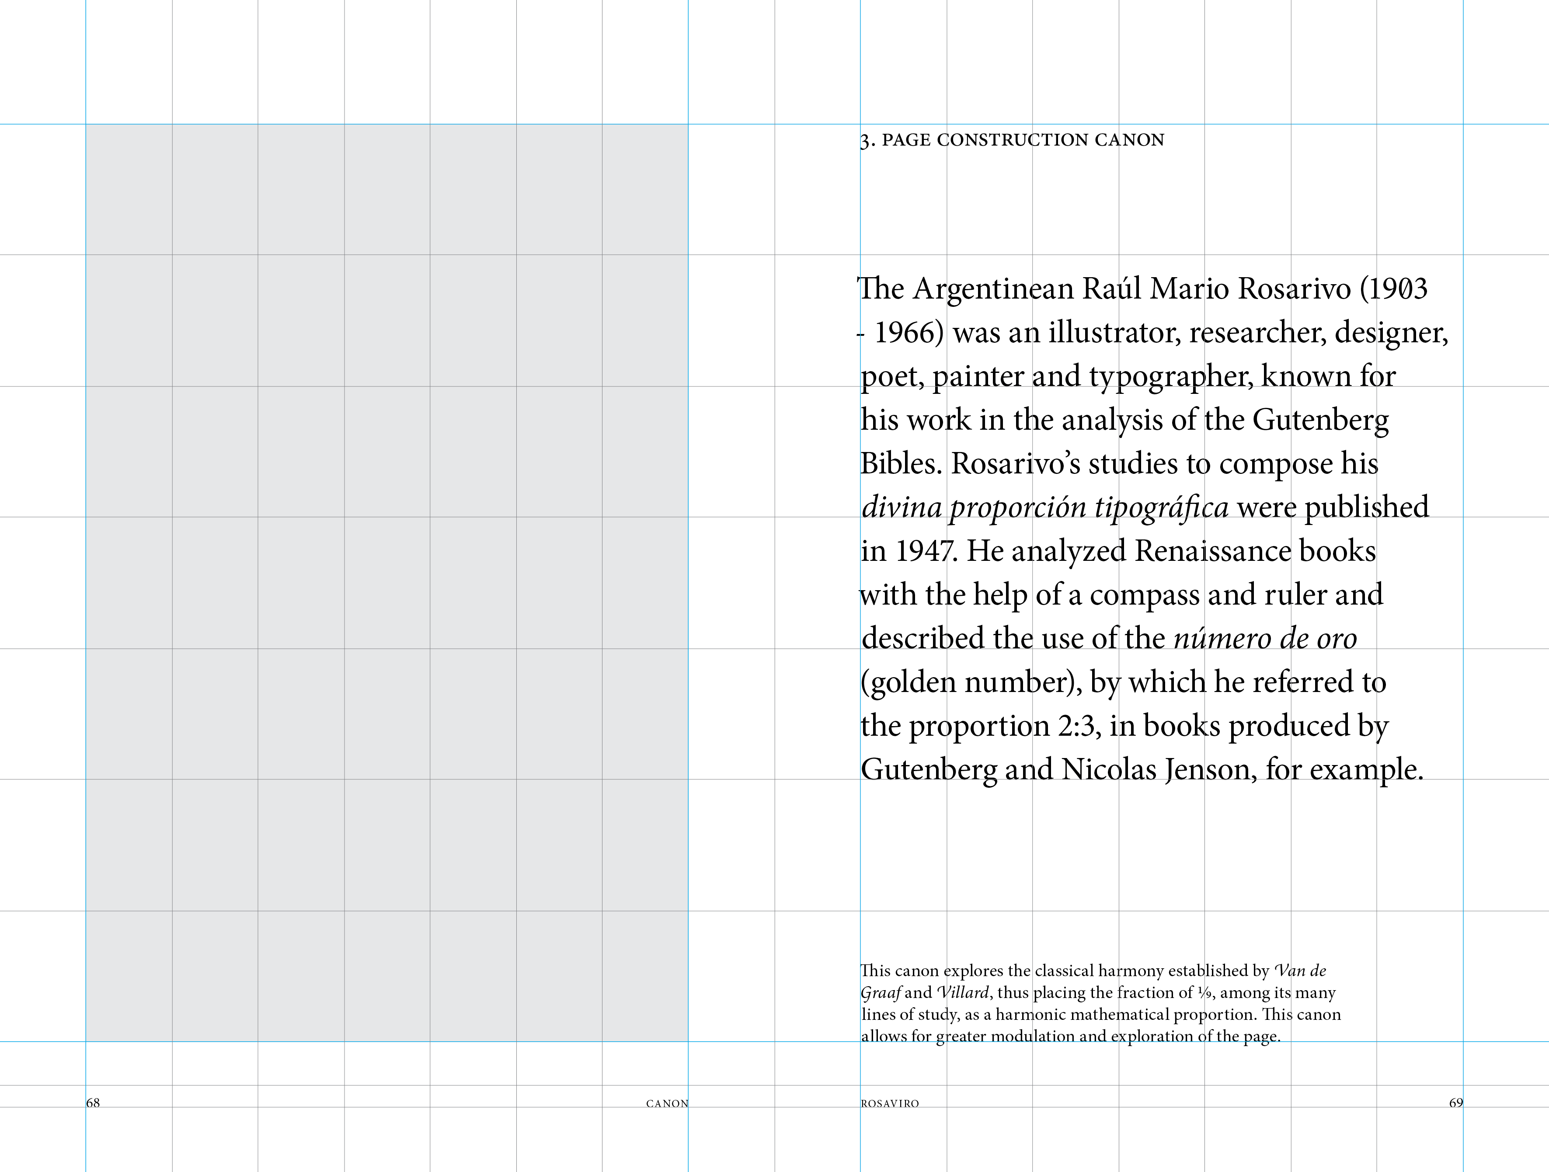The image size is (1549, 1172).
Task: Click the italic 'Van de' in caption
Action: [x=1300, y=971]
